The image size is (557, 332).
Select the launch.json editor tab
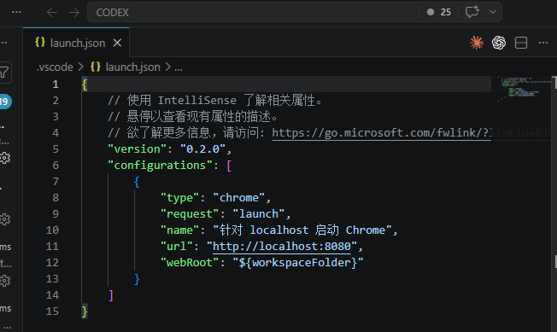pos(76,43)
